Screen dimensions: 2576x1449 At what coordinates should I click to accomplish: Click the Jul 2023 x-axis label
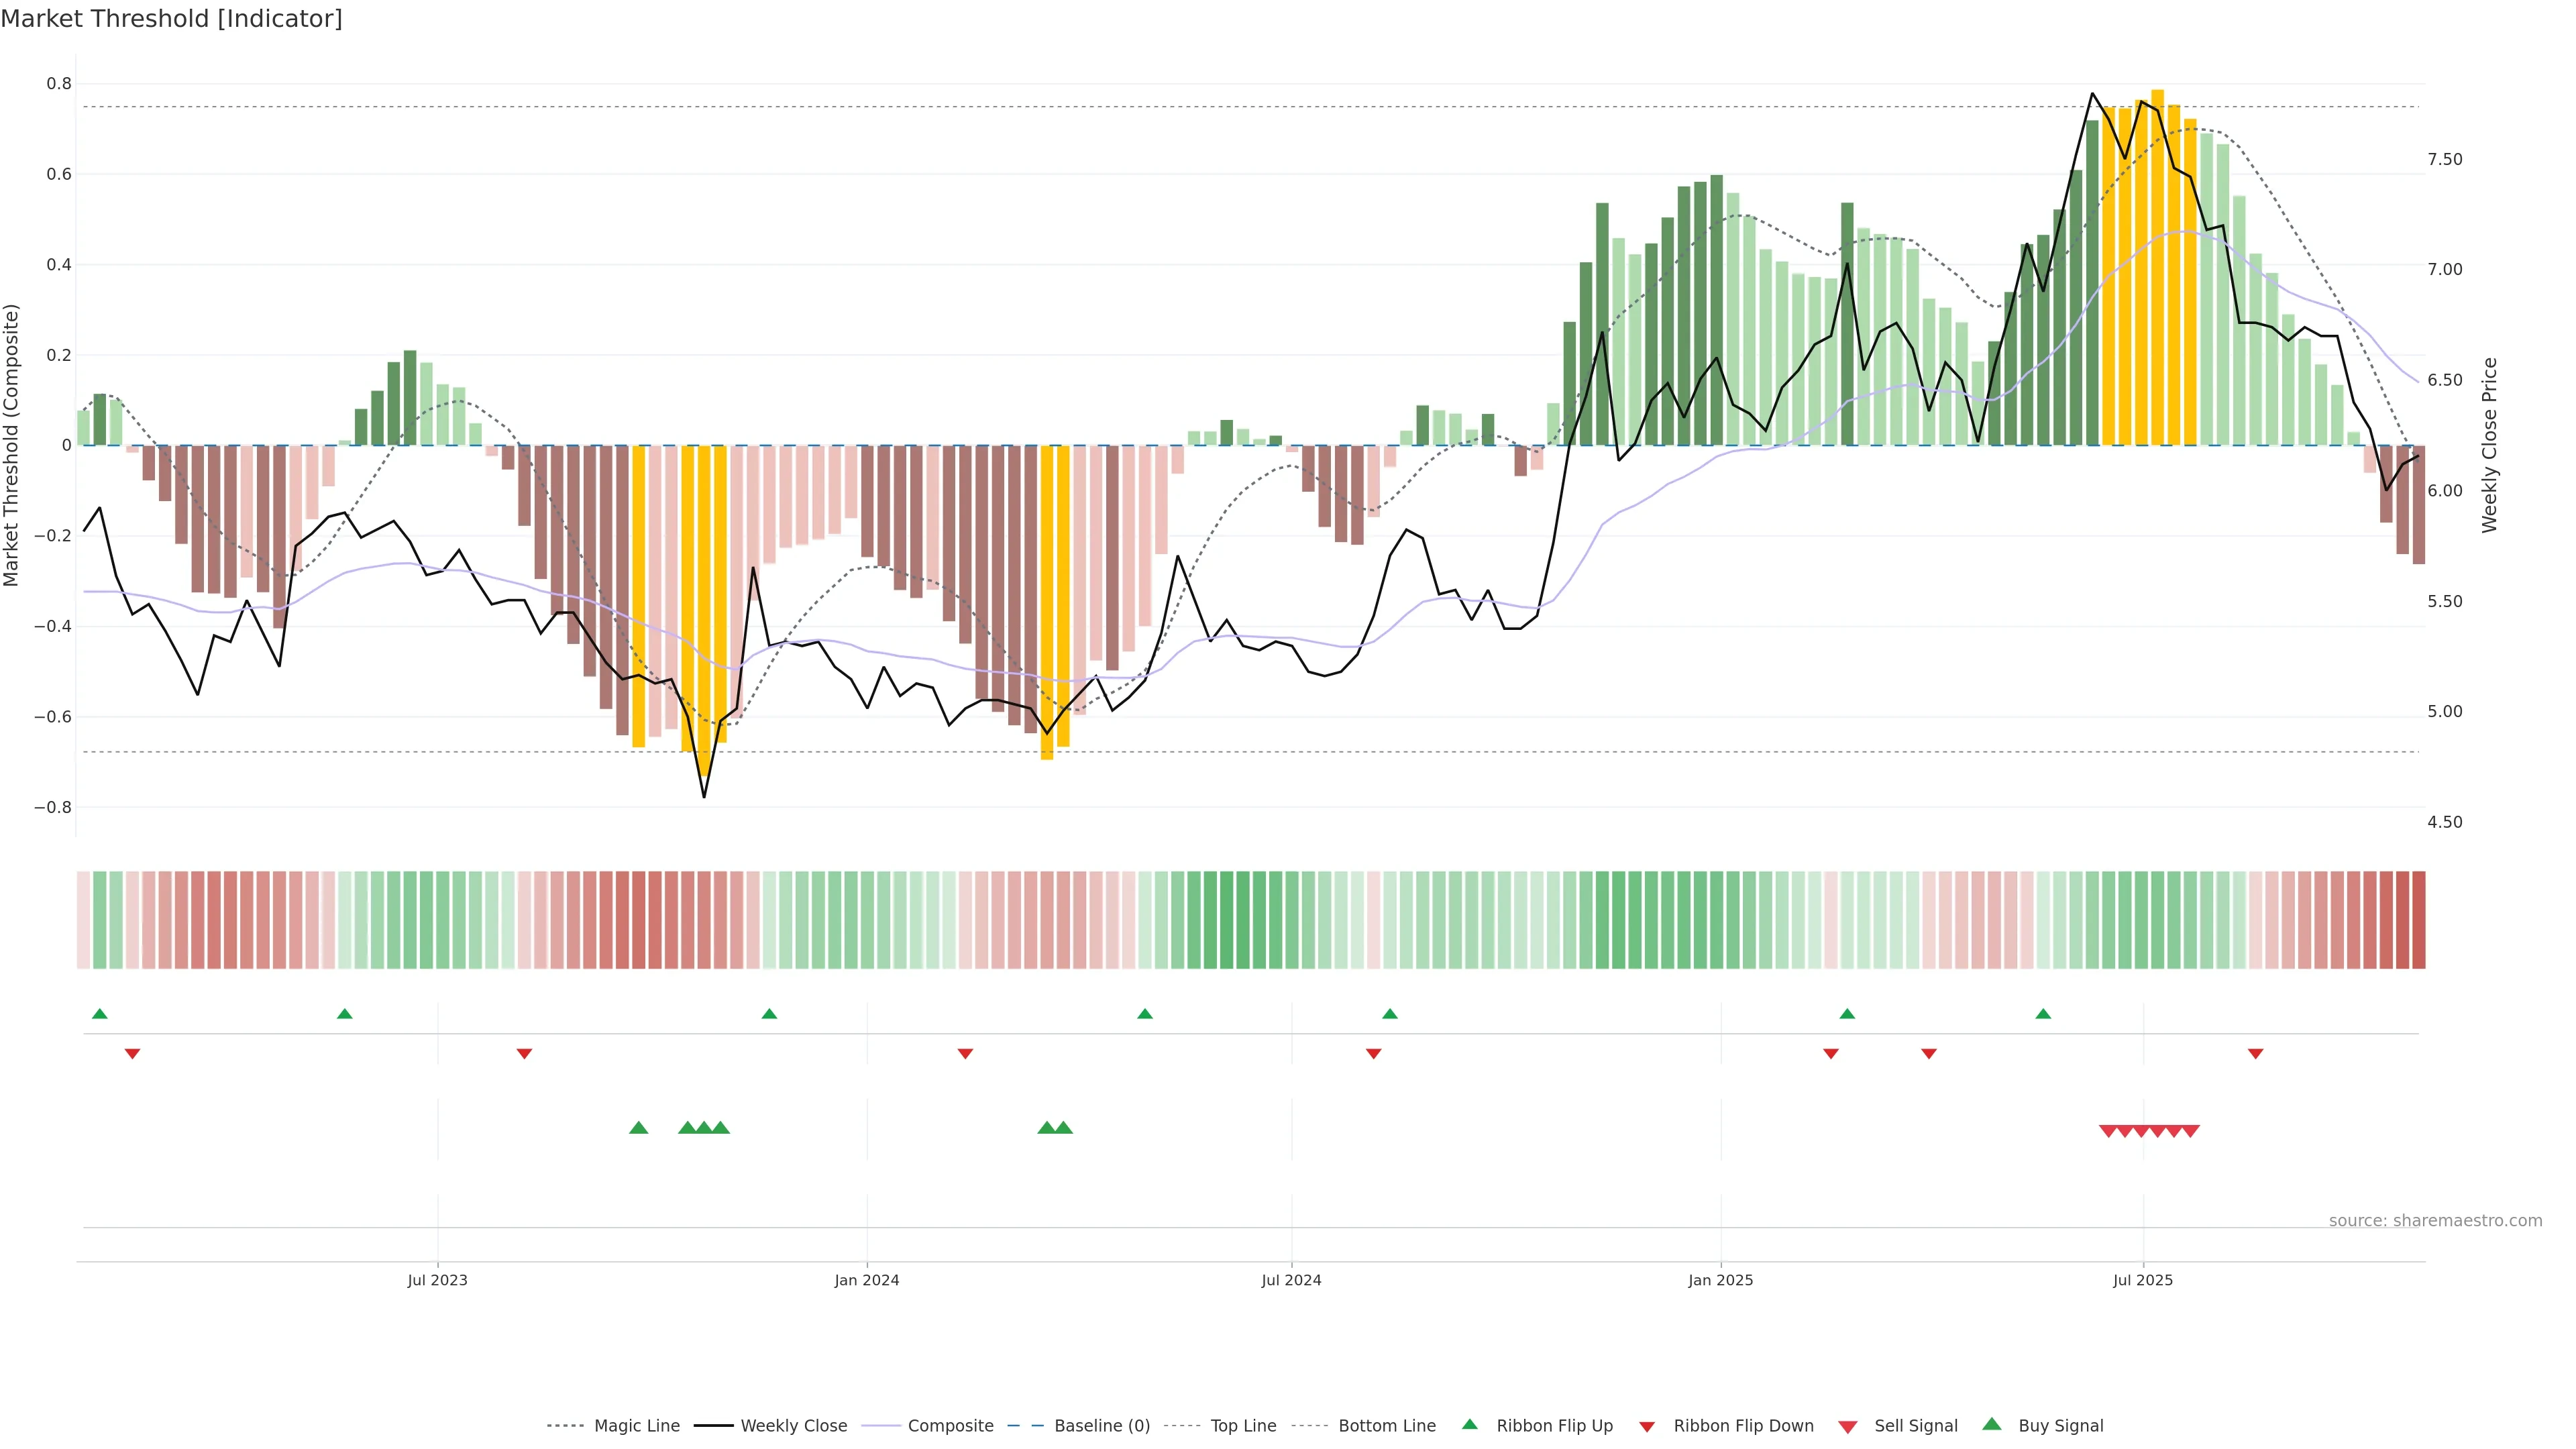[437, 1280]
